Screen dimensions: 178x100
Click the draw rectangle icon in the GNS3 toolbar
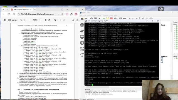click(x=128, y=19)
